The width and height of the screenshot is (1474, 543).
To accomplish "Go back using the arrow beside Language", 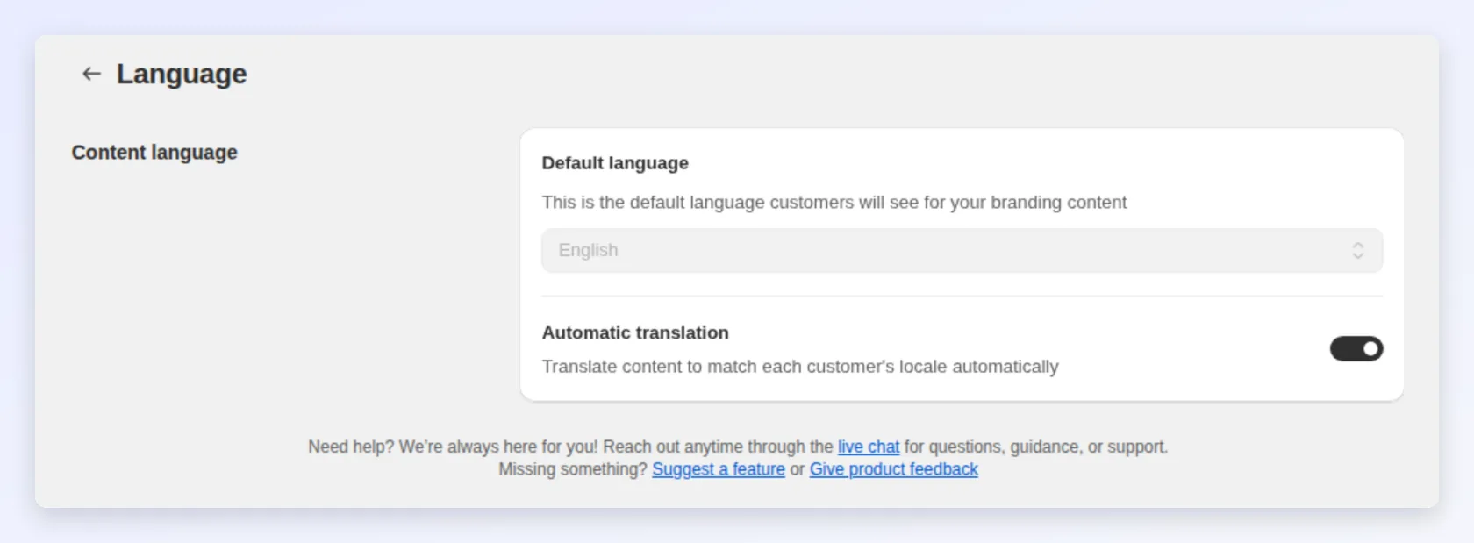I will (91, 74).
